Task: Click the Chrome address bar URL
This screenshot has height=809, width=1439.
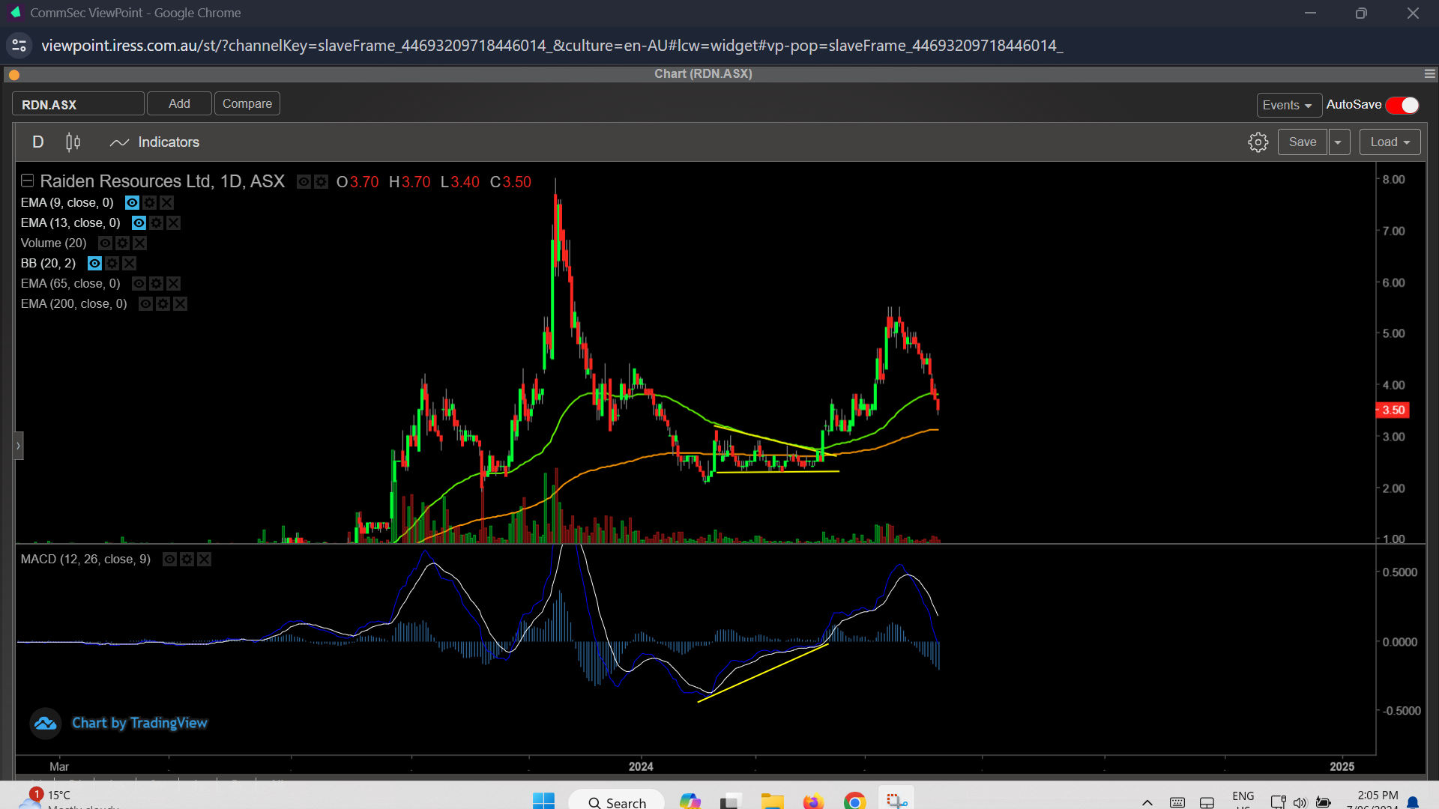Action: pos(552,46)
